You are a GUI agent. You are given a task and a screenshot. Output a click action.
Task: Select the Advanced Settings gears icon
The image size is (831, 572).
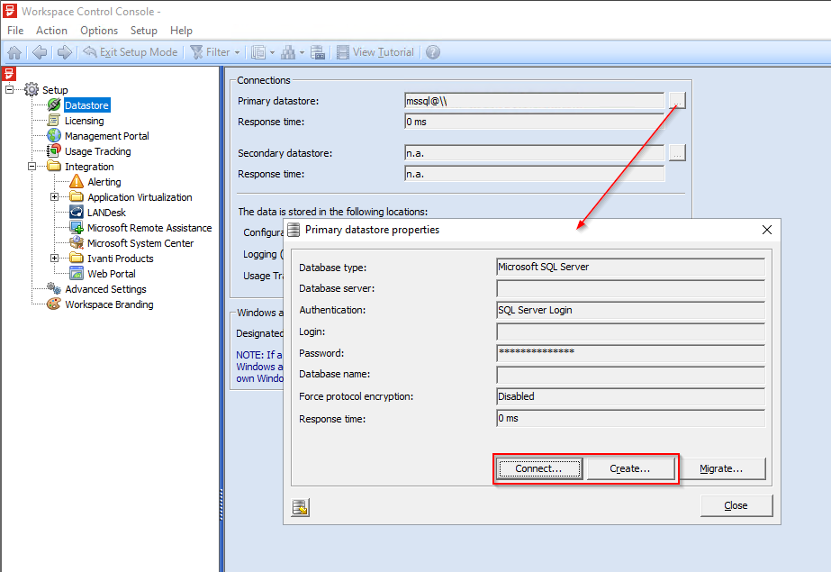click(x=53, y=288)
